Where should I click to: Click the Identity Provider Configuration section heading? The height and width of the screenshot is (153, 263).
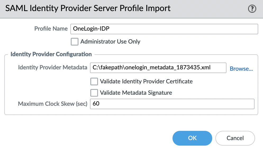(x=51, y=54)
